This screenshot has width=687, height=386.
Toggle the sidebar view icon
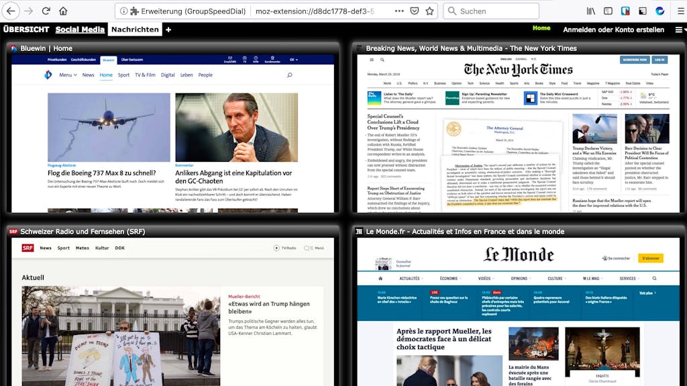point(608,11)
